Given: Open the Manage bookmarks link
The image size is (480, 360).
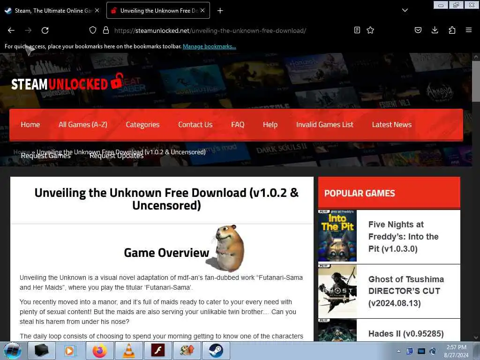Looking at the screenshot, I should click(x=210, y=46).
